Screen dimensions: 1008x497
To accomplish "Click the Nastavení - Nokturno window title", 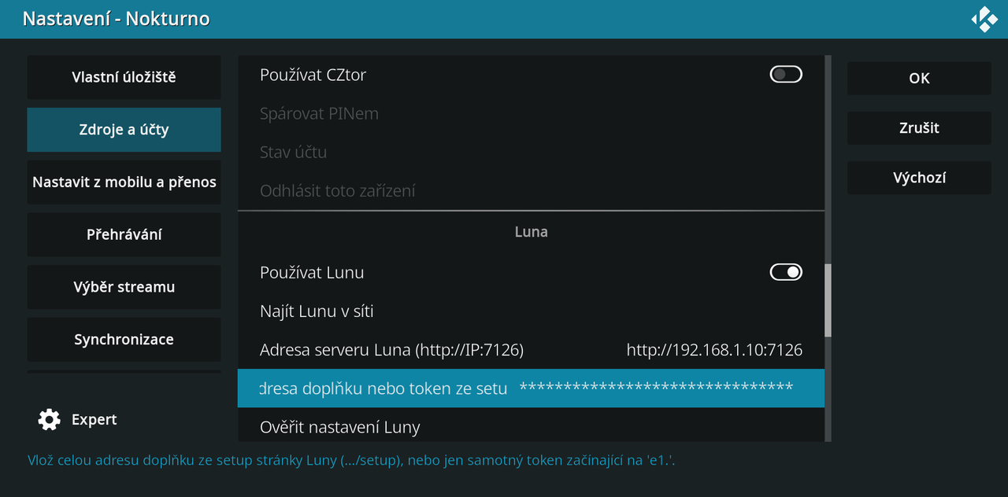I will click(x=117, y=19).
